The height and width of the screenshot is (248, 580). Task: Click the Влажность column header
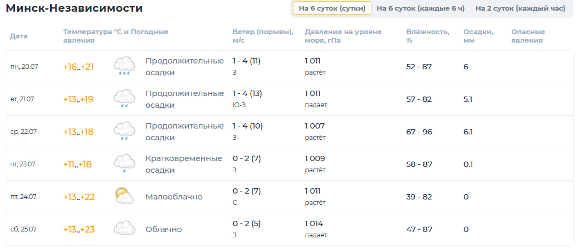click(427, 36)
